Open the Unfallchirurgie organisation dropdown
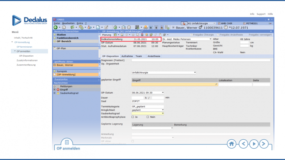Image resolution: width=285 pixels, height=160 pixels. [x=195, y=73]
